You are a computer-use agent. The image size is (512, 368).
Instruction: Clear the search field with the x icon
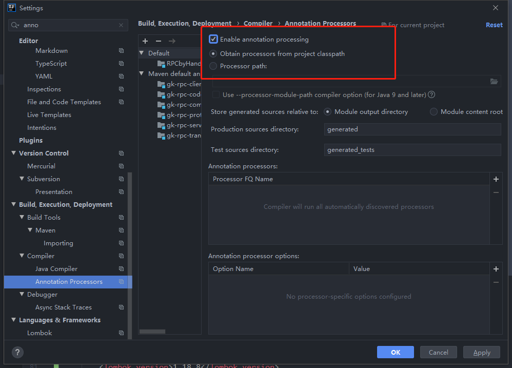121,25
